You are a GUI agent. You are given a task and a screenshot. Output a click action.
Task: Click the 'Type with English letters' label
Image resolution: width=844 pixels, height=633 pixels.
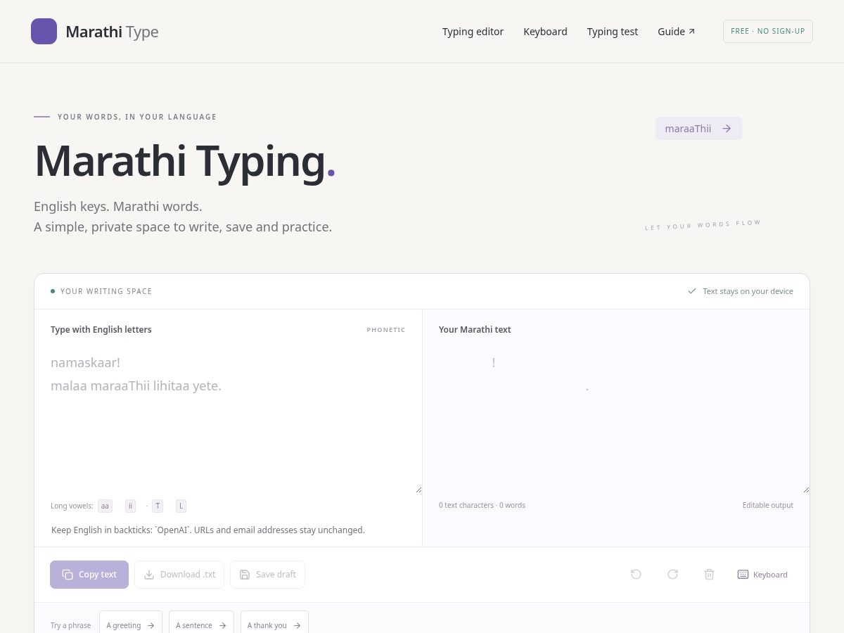click(x=101, y=329)
